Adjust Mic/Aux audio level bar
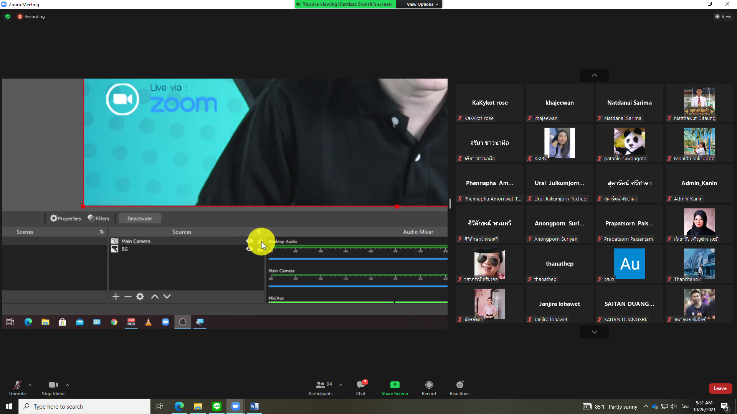737x414 pixels. tap(358, 302)
